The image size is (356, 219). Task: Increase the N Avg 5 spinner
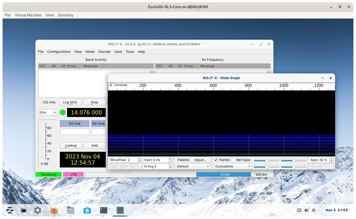coord(171,165)
